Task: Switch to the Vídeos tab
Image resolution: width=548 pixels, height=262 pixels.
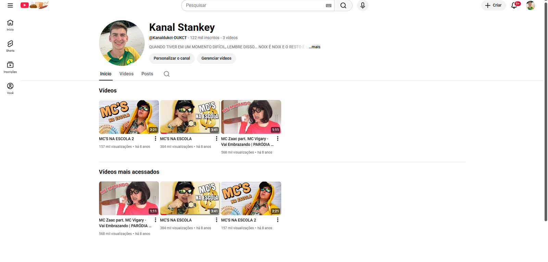Action: click(126, 74)
